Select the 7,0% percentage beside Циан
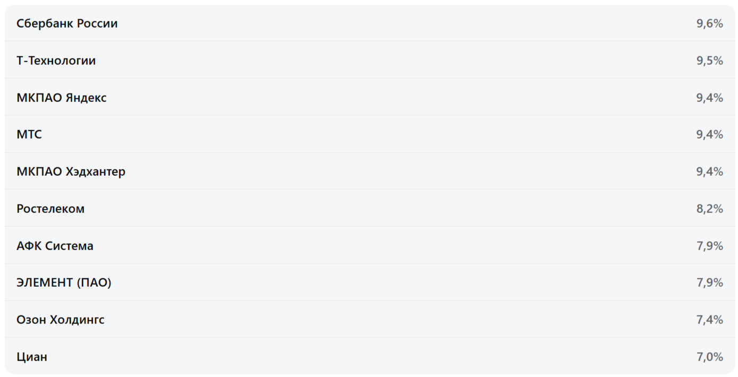This screenshot has height=377, width=738. coord(709,357)
